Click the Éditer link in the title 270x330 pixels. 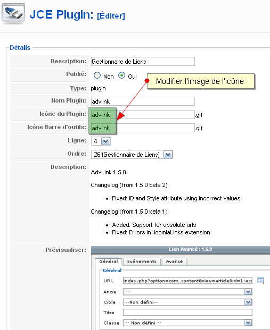click(111, 16)
